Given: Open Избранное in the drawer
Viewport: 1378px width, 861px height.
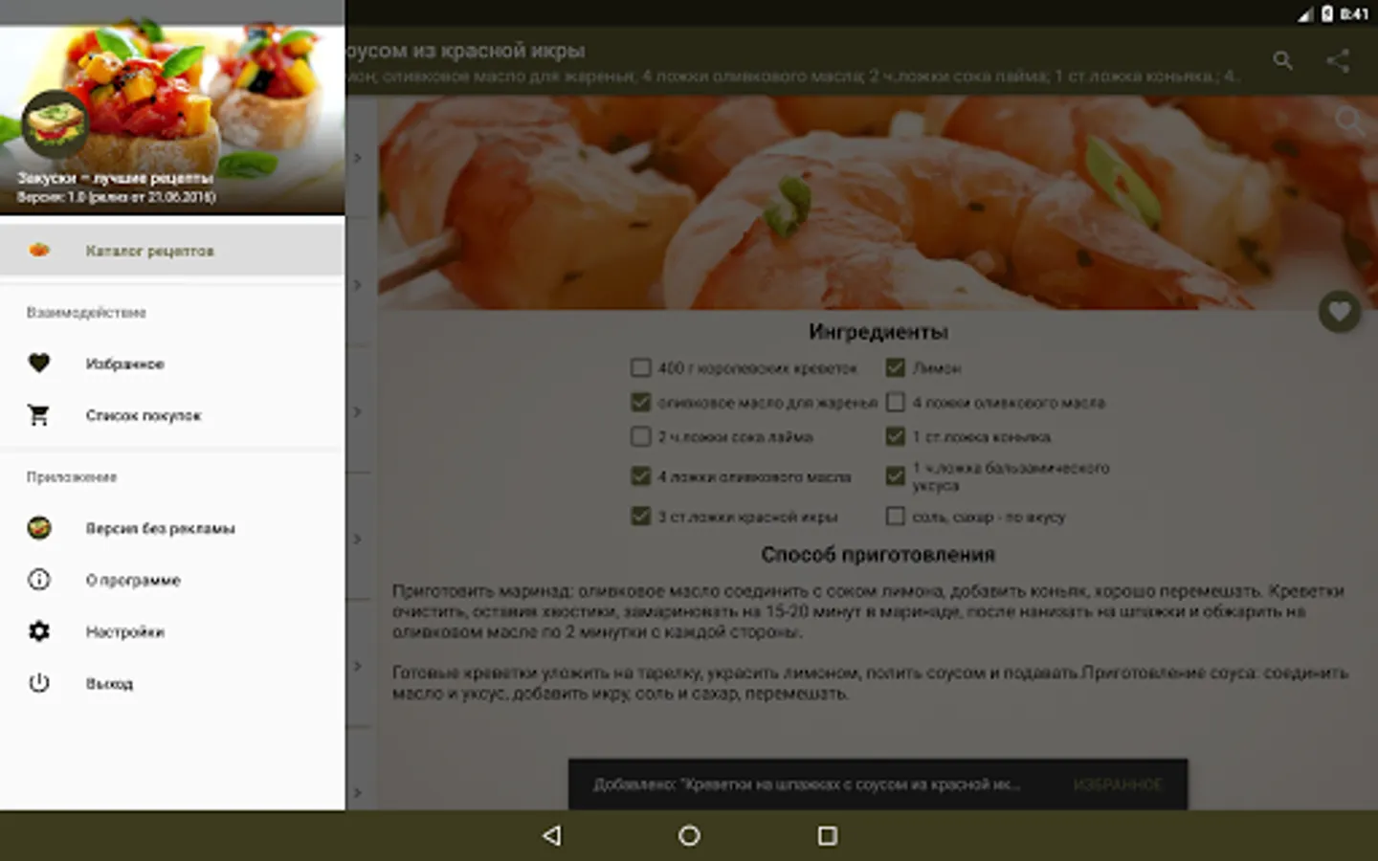Looking at the screenshot, I should click(x=172, y=364).
